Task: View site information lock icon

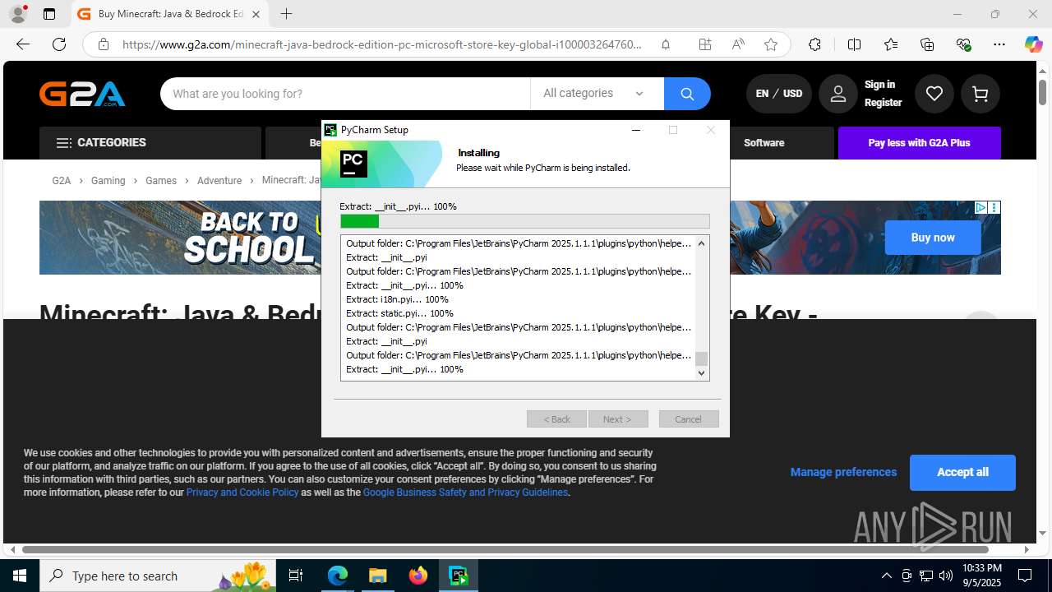Action: [103, 44]
